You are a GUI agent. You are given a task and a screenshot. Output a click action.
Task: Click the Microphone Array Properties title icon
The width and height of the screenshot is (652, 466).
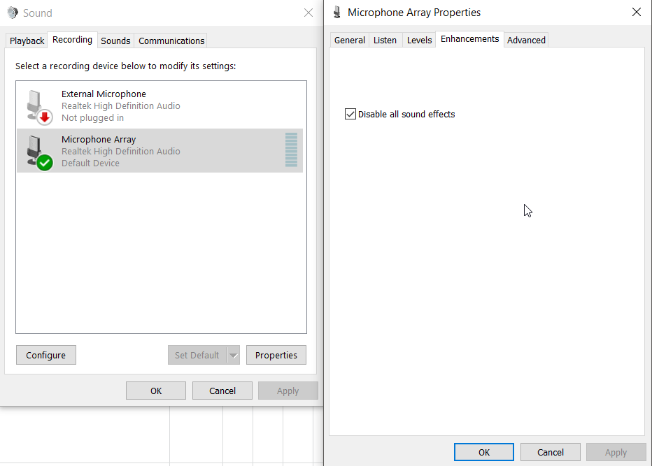coord(337,13)
